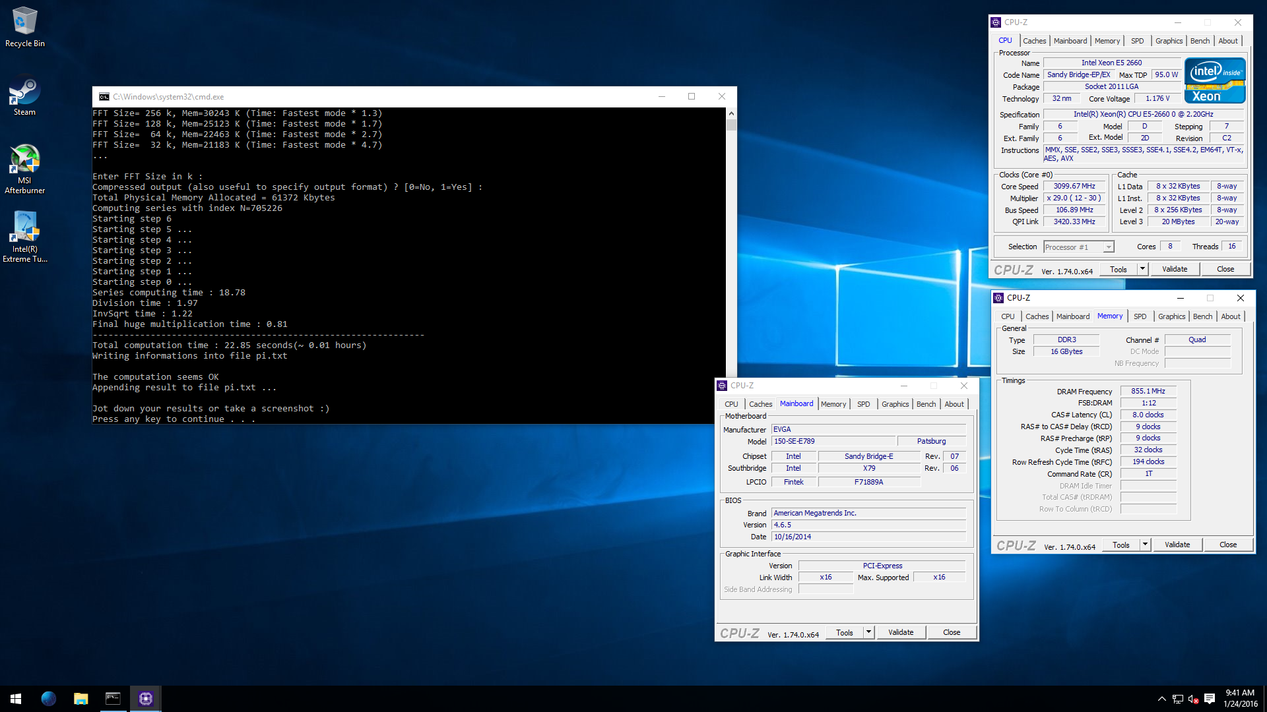
Task: Click the scrollbar up arrow in cmd window
Action: pos(731,113)
